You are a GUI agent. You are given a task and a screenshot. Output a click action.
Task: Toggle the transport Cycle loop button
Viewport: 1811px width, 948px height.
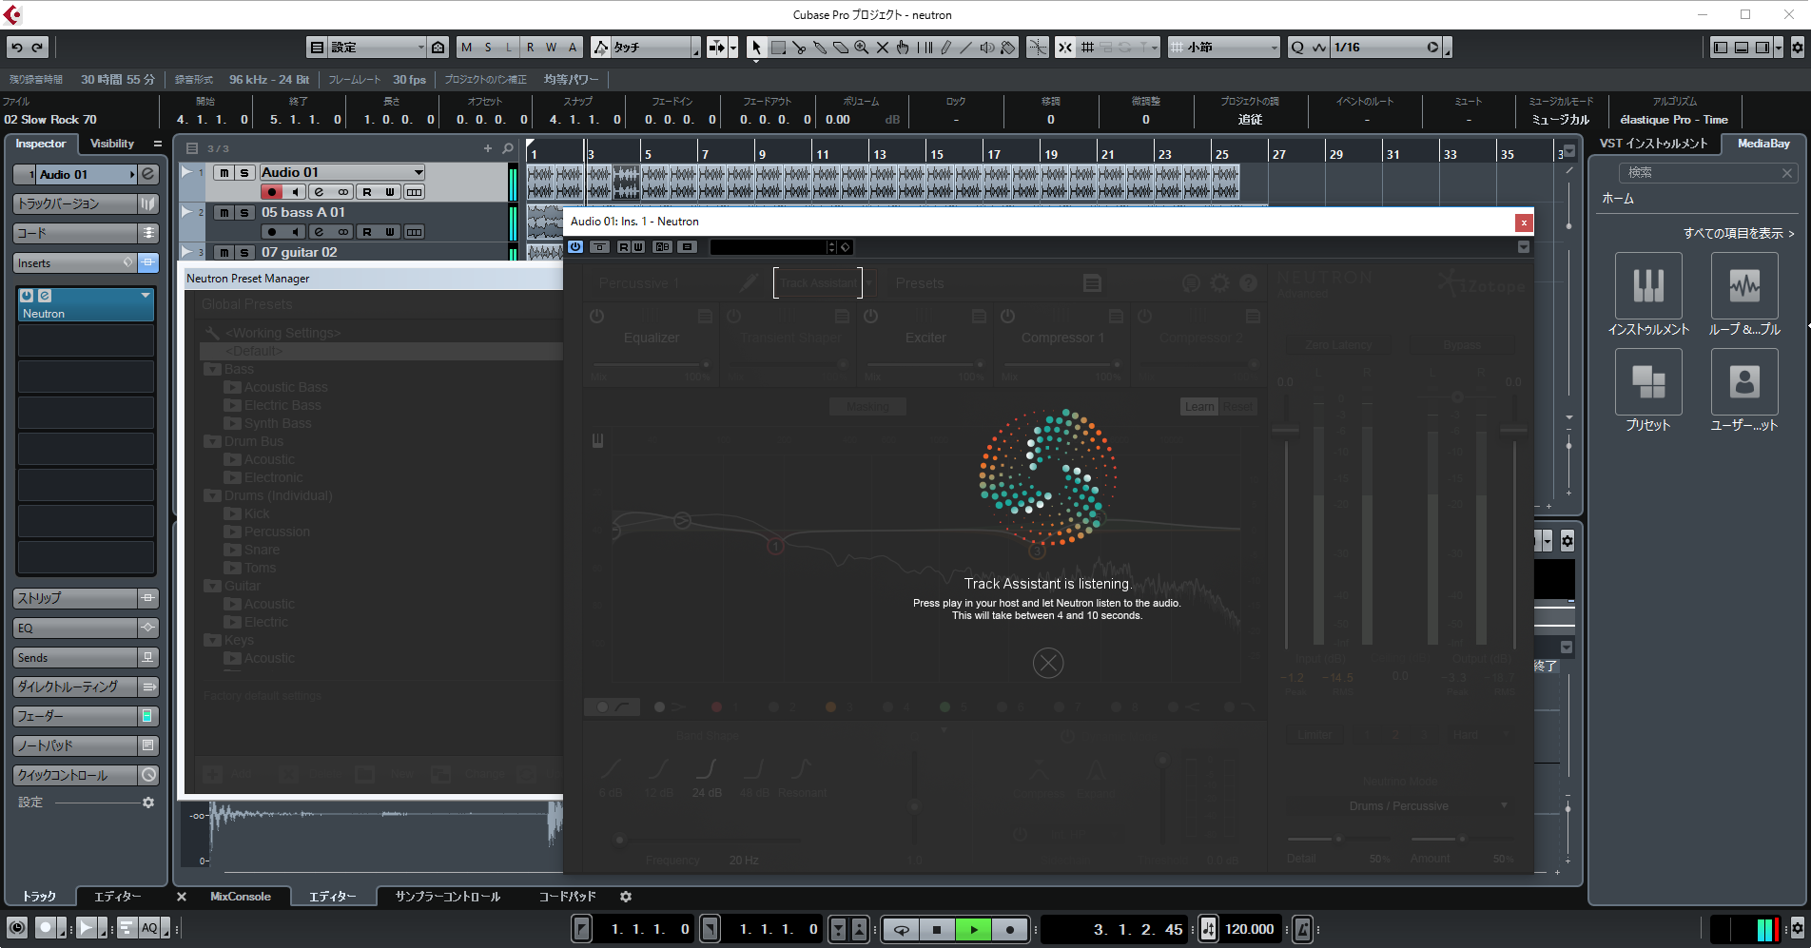click(901, 929)
